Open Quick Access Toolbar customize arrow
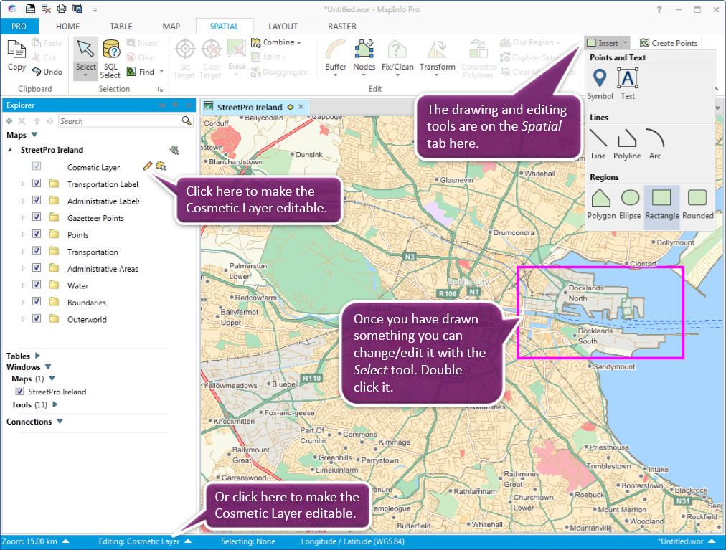This screenshot has width=726, height=550. coord(95,9)
